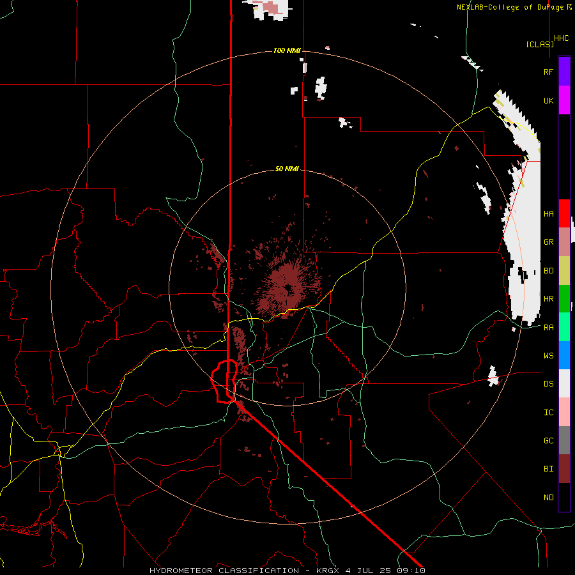Viewport: 575px width, 575px height.
Task: Pick the WS blue legend swatch
Action: [x=564, y=355]
